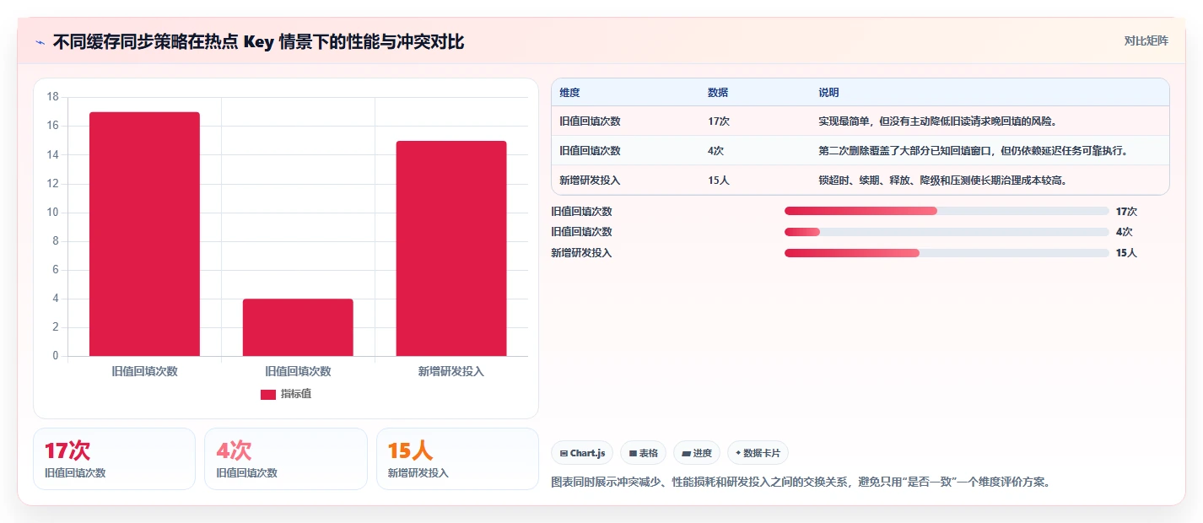
Task: Click the 数据 column header
Action: click(x=718, y=93)
